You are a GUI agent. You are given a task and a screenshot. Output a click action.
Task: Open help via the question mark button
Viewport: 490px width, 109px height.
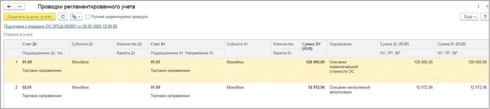click(x=485, y=17)
